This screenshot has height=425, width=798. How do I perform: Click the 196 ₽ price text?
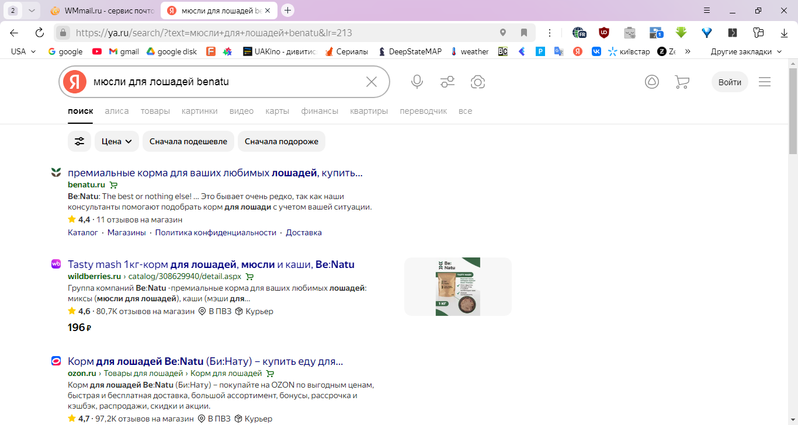coord(79,328)
